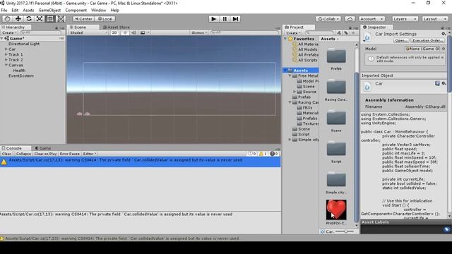The height and width of the screenshot is (254, 452).
Task: Click the Step frame button
Action: pyautogui.click(x=235, y=19)
